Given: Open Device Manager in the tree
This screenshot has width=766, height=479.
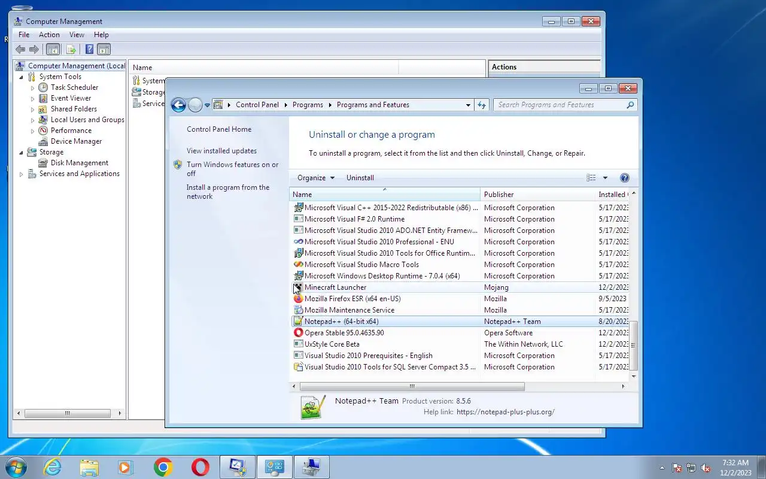Looking at the screenshot, I should pyautogui.click(x=76, y=141).
